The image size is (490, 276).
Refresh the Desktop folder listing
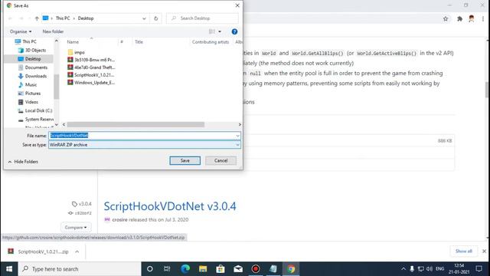(x=155, y=18)
